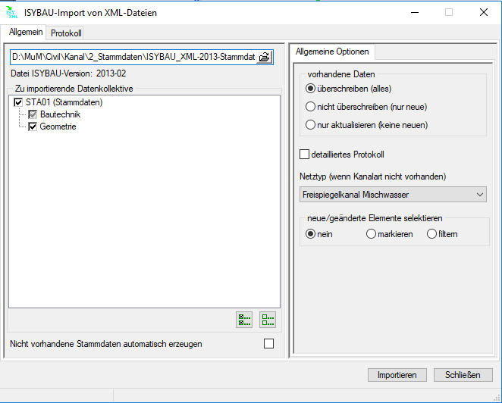502x403 pixels.
Task: Select the Bautechnik tree item
Action: (x=60, y=114)
